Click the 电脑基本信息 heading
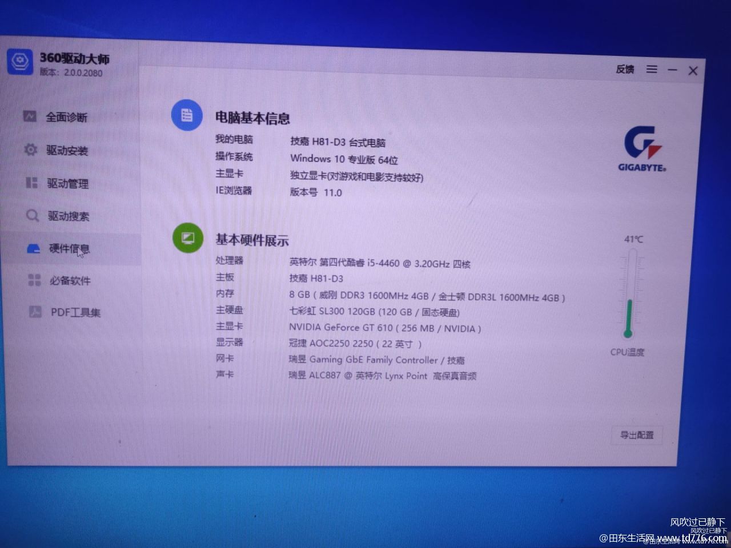 (x=252, y=118)
